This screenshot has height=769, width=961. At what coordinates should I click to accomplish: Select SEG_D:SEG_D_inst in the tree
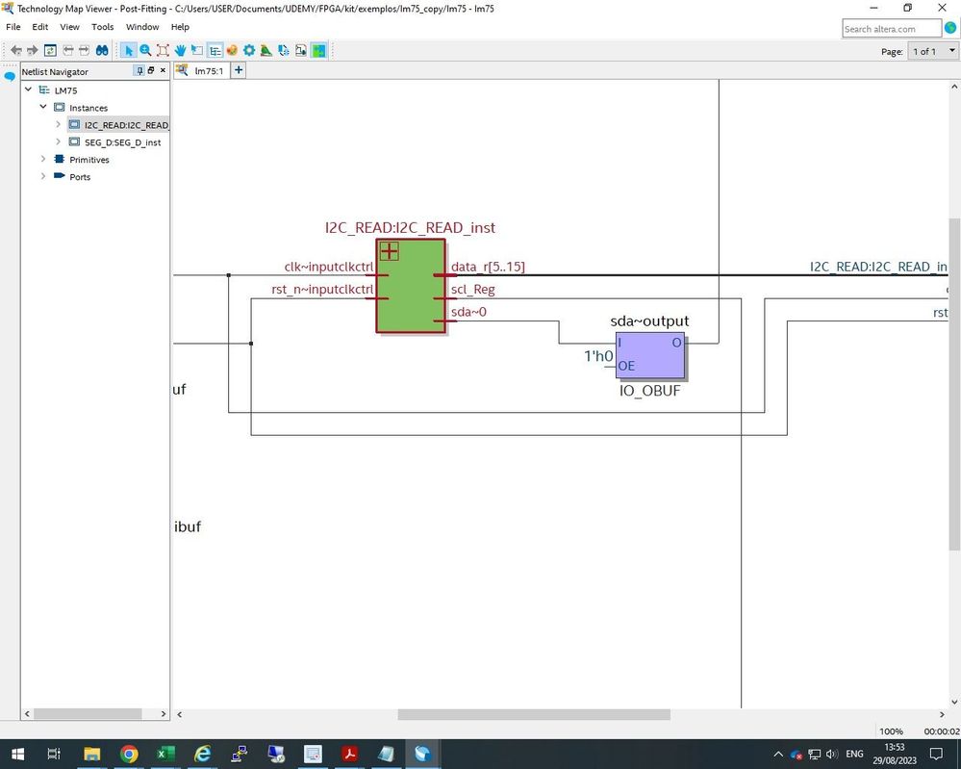click(x=122, y=142)
